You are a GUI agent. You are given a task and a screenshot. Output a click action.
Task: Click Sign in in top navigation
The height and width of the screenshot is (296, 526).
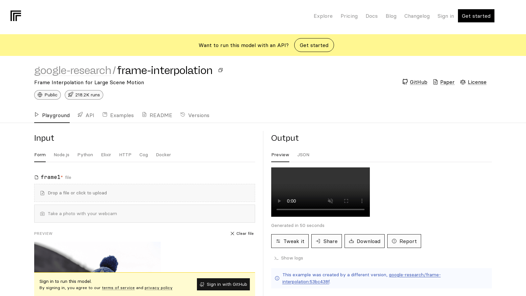pos(445,16)
